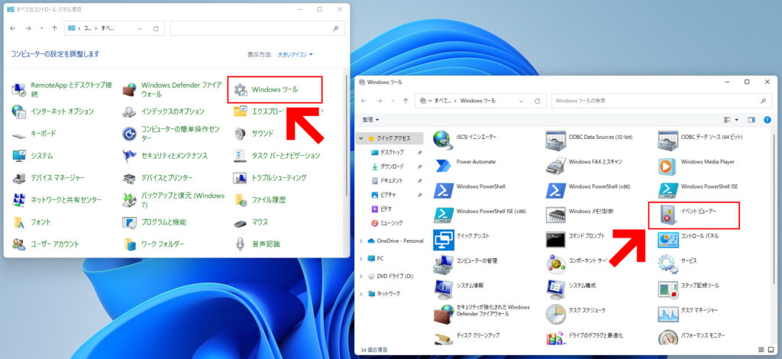
Task: Refresh the Control Panel window
Action: coord(156,28)
